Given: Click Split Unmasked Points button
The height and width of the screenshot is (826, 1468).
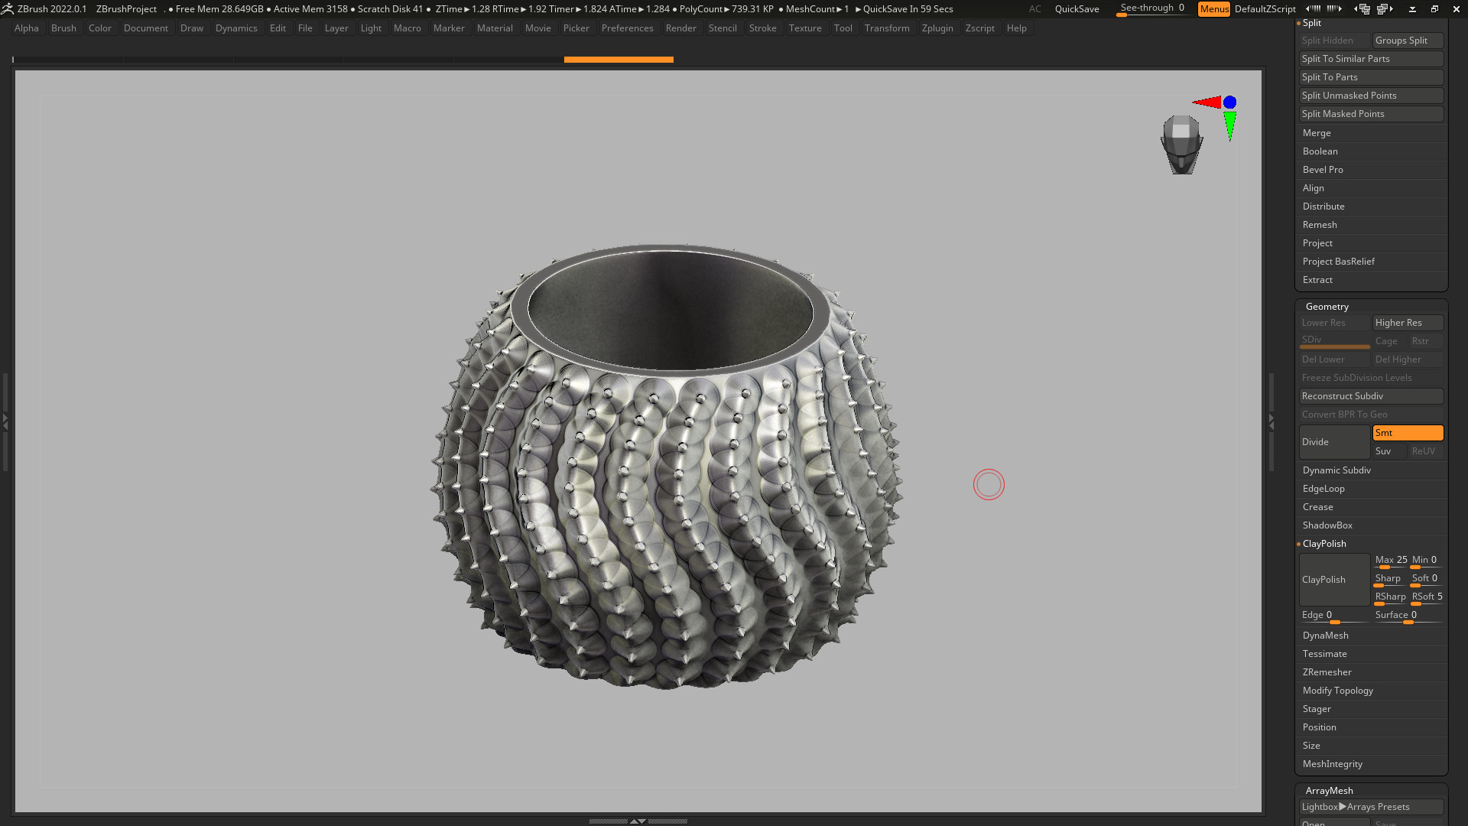Looking at the screenshot, I should click(1371, 96).
